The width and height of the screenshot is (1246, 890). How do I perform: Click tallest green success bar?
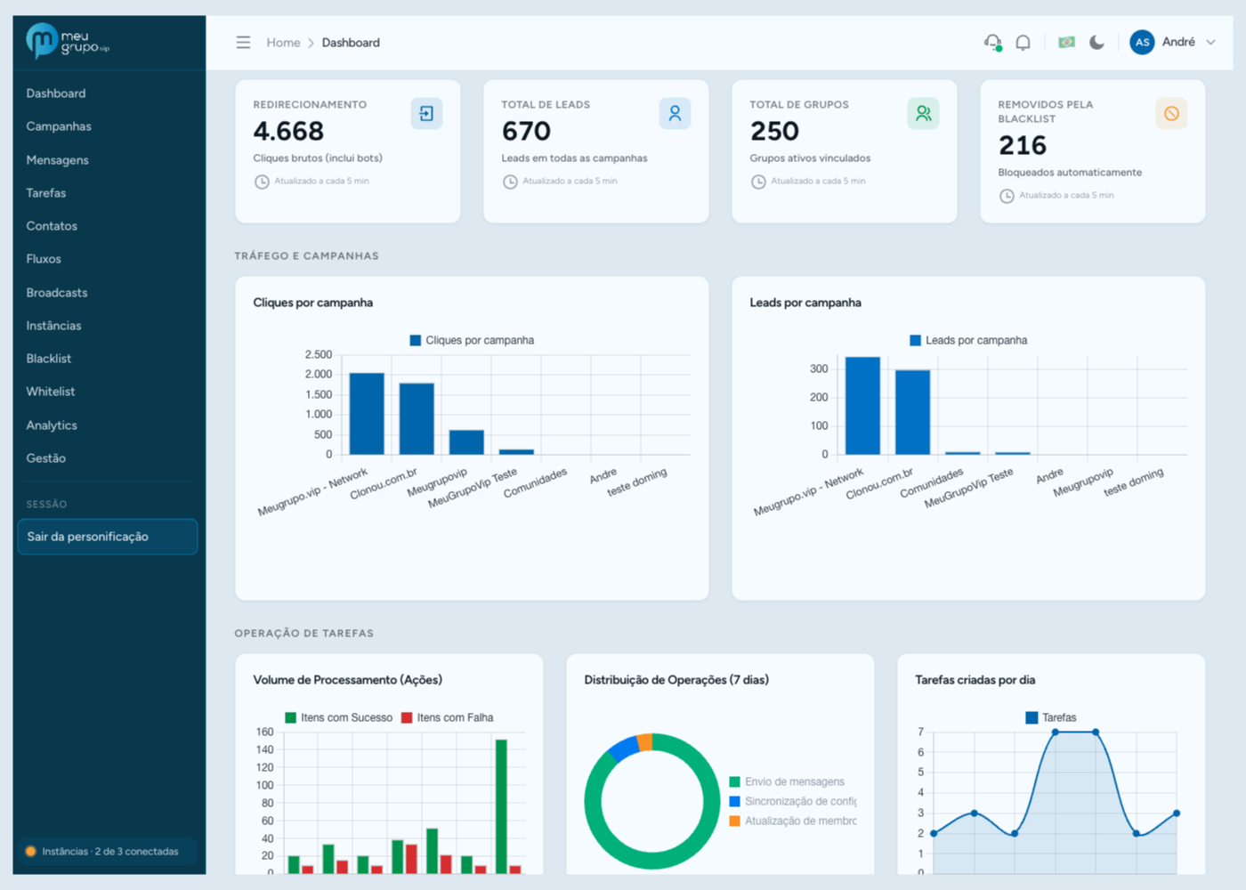[501, 806]
